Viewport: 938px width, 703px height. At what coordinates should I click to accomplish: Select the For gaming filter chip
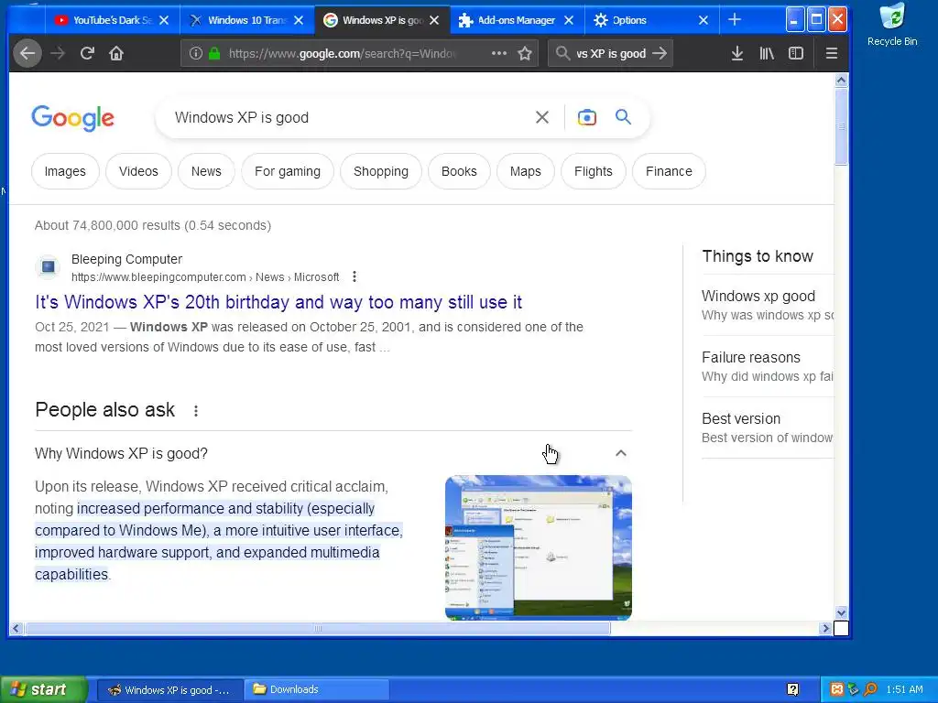(x=287, y=171)
